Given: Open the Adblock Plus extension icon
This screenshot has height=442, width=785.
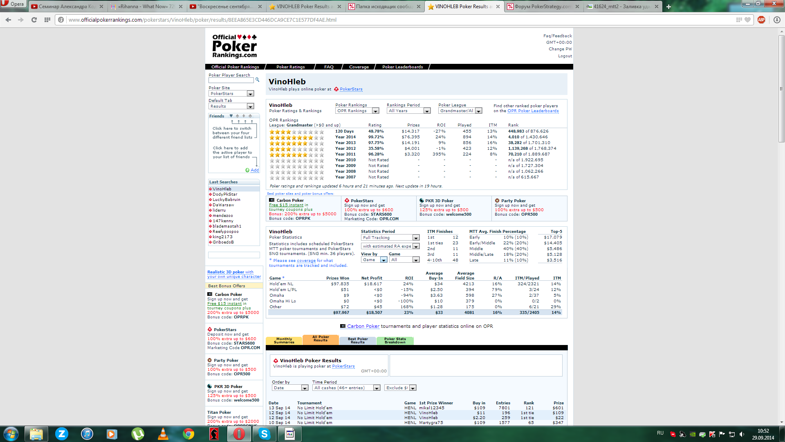Looking at the screenshot, I should click(x=761, y=20).
